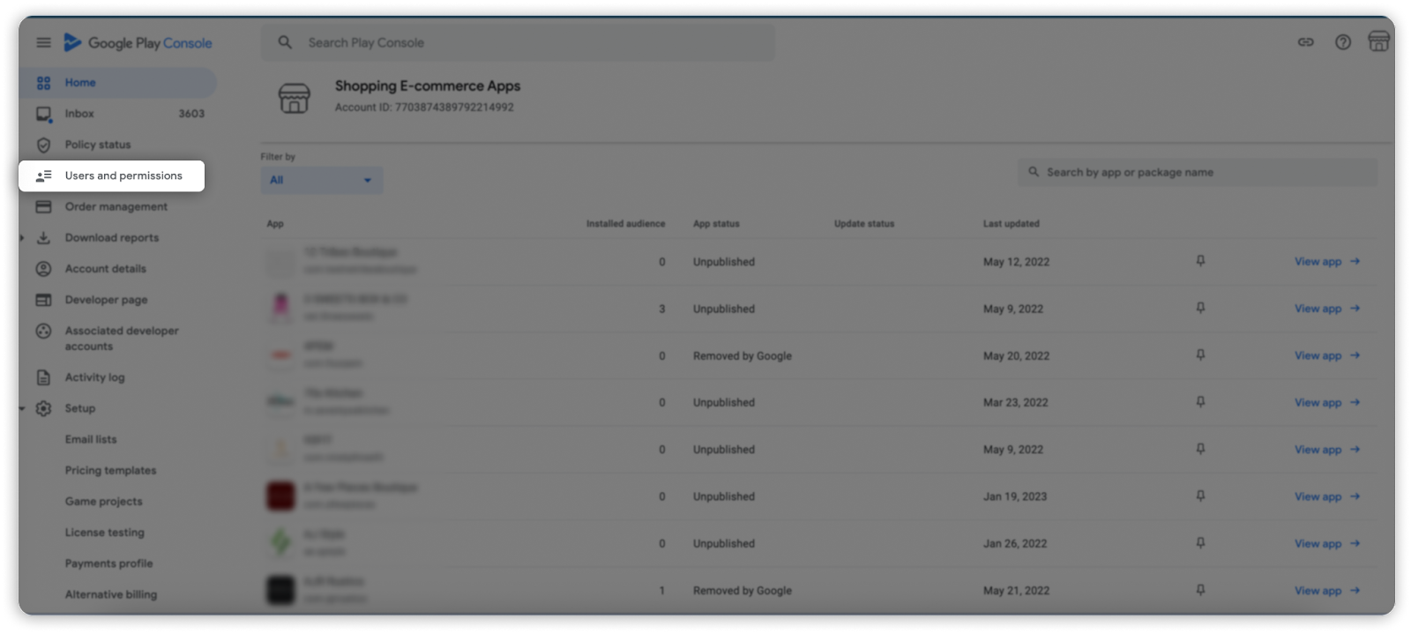Open the hamburger navigation menu
The width and height of the screenshot is (1411, 634).
43,42
